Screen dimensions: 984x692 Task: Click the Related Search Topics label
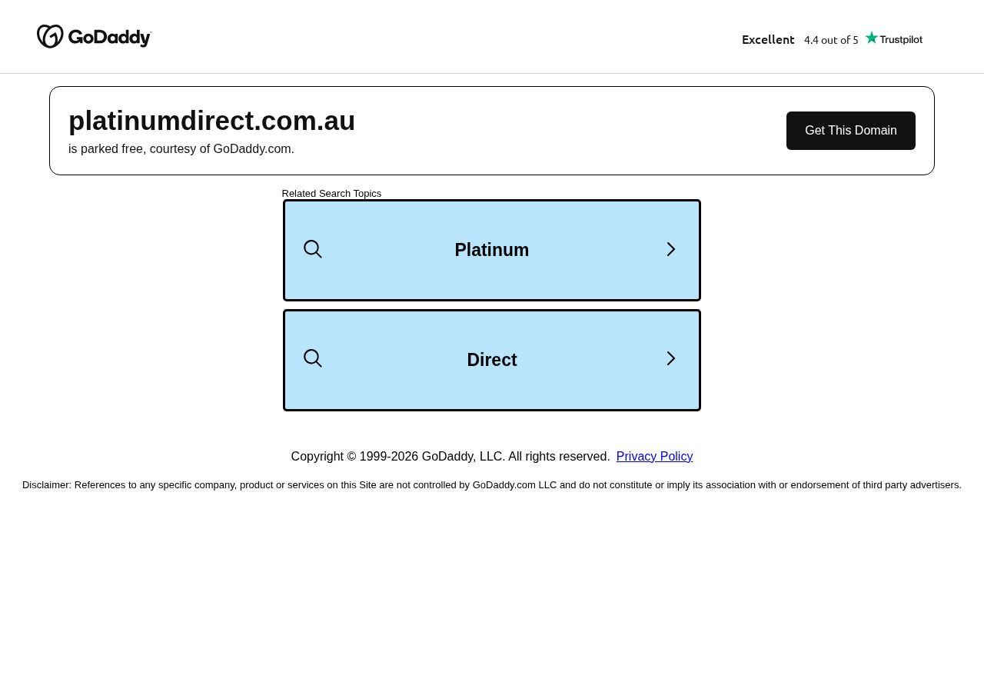pos(331,194)
